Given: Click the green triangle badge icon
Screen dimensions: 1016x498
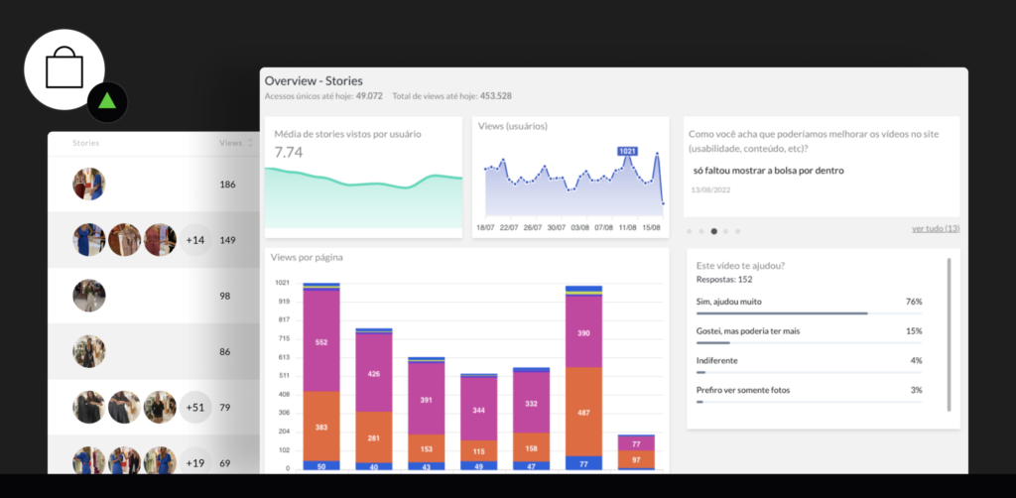Looking at the screenshot, I should pos(106,101).
